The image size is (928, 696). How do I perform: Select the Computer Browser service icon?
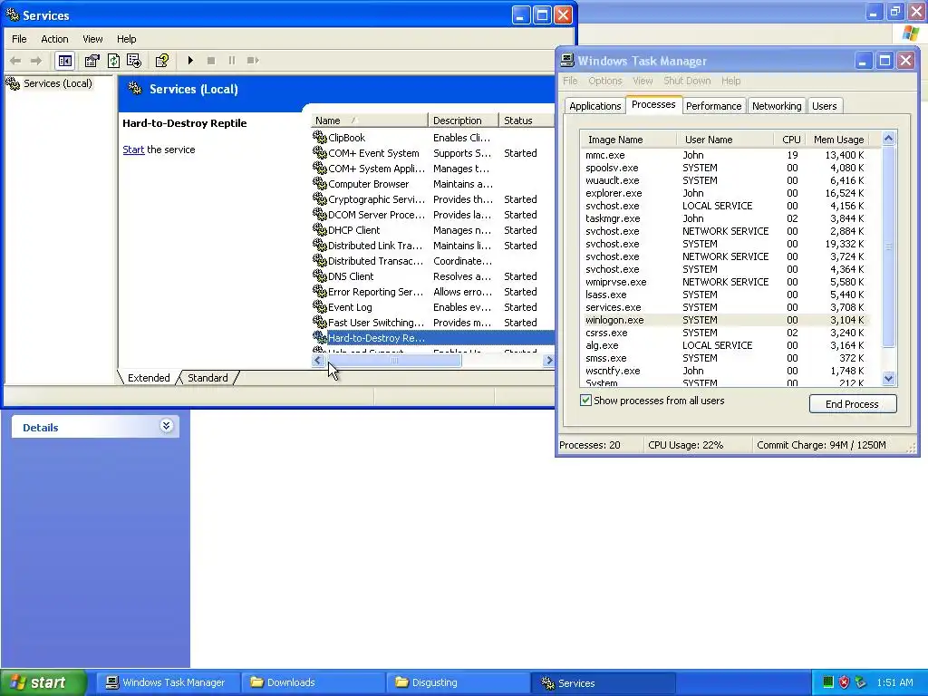coord(320,183)
